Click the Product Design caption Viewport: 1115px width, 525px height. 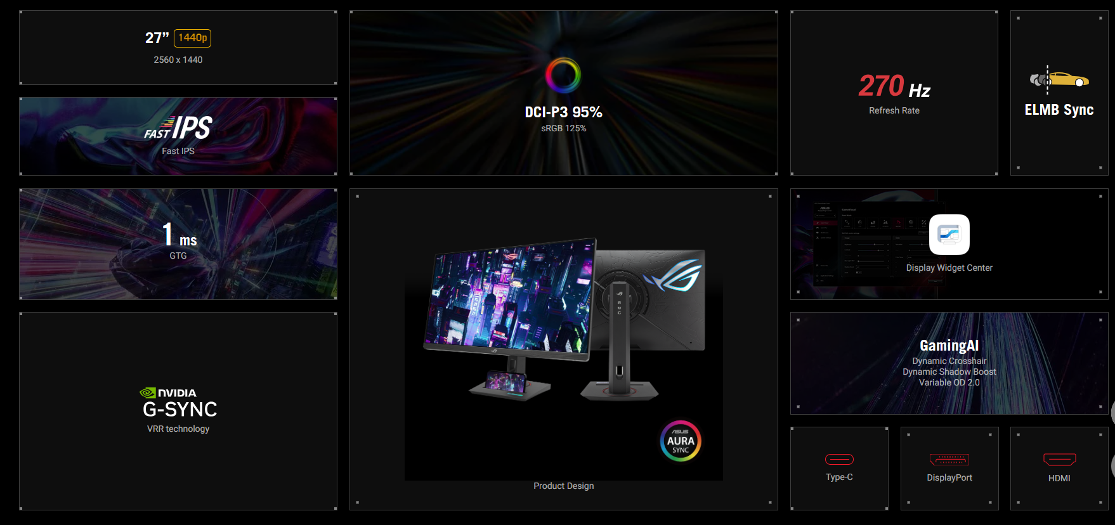(564, 486)
